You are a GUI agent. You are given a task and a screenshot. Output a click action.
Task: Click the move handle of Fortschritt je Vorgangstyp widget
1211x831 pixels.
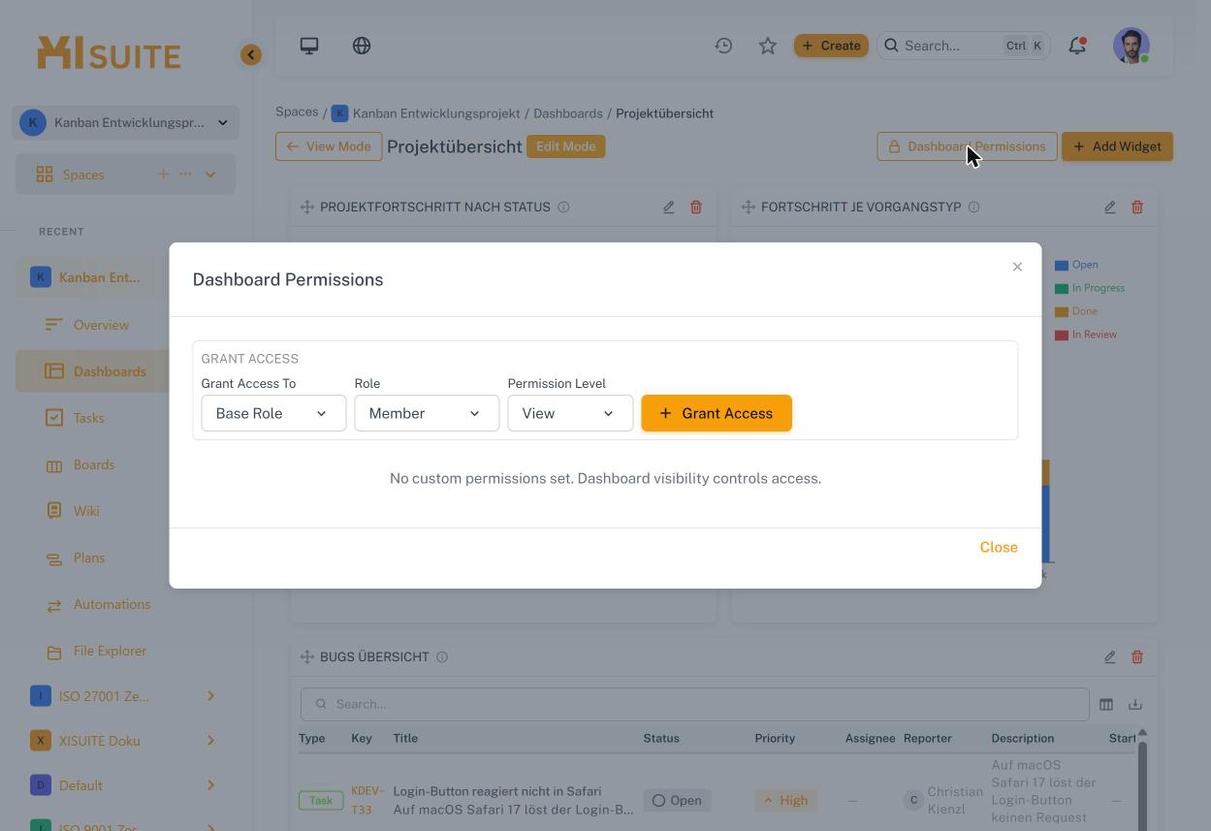pyautogui.click(x=749, y=207)
